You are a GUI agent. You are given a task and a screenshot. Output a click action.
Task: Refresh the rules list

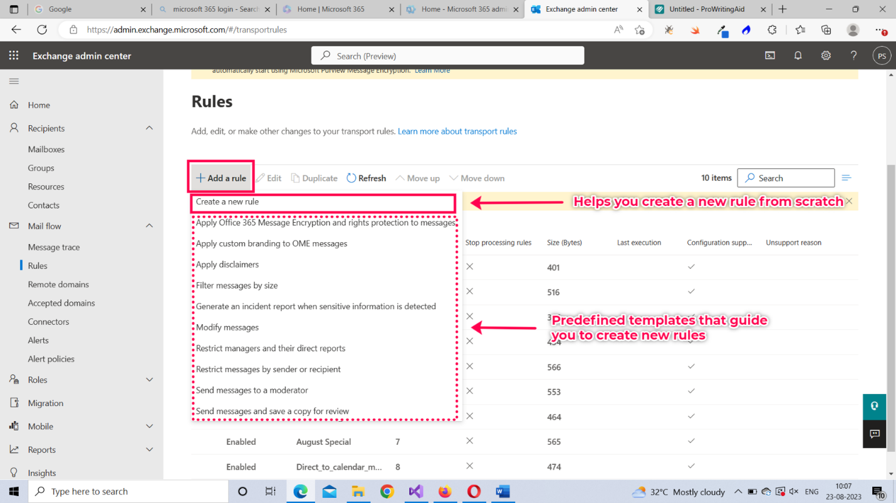(367, 178)
